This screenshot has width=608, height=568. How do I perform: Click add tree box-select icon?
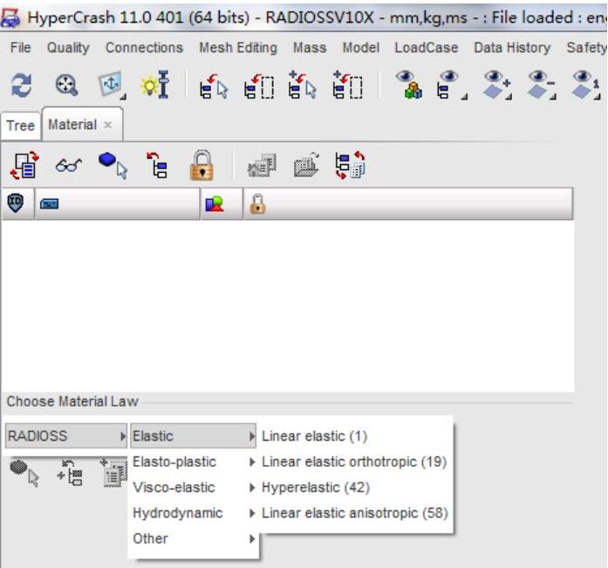(x=348, y=85)
